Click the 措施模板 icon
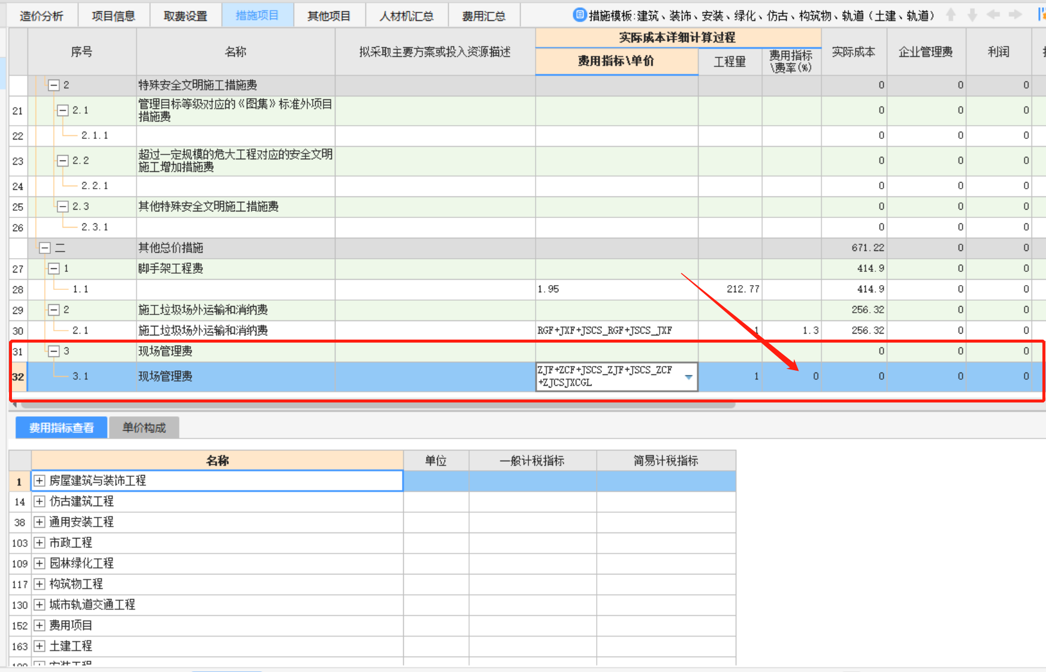 579,15
